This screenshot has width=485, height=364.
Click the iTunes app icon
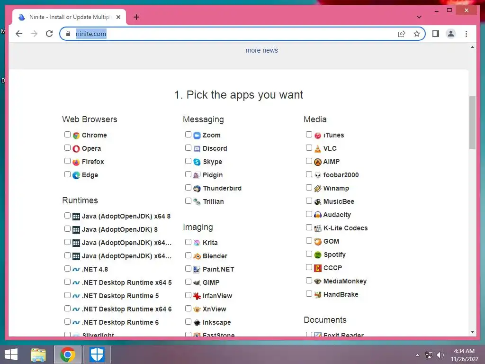[318, 135]
